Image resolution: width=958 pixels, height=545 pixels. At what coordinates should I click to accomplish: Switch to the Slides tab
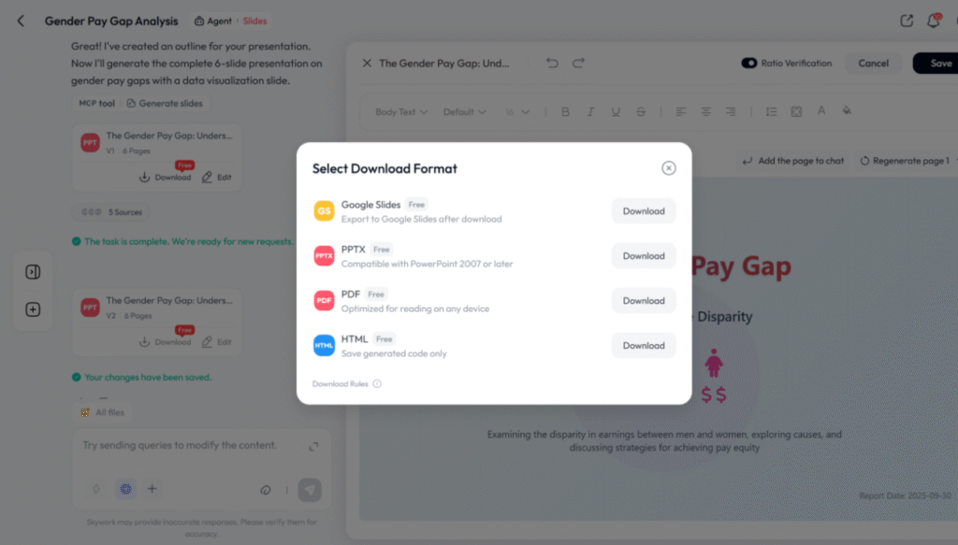pos(254,21)
